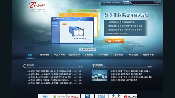Viewport: 175px width, 98px height.
Task: Select the fourth carousel dot
Action: (89, 50)
